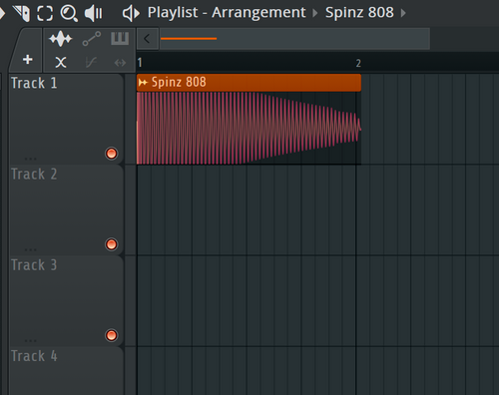The height and width of the screenshot is (395, 499).
Task: Choose the zoom magnifier tool
Action: click(x=69, y=14)
